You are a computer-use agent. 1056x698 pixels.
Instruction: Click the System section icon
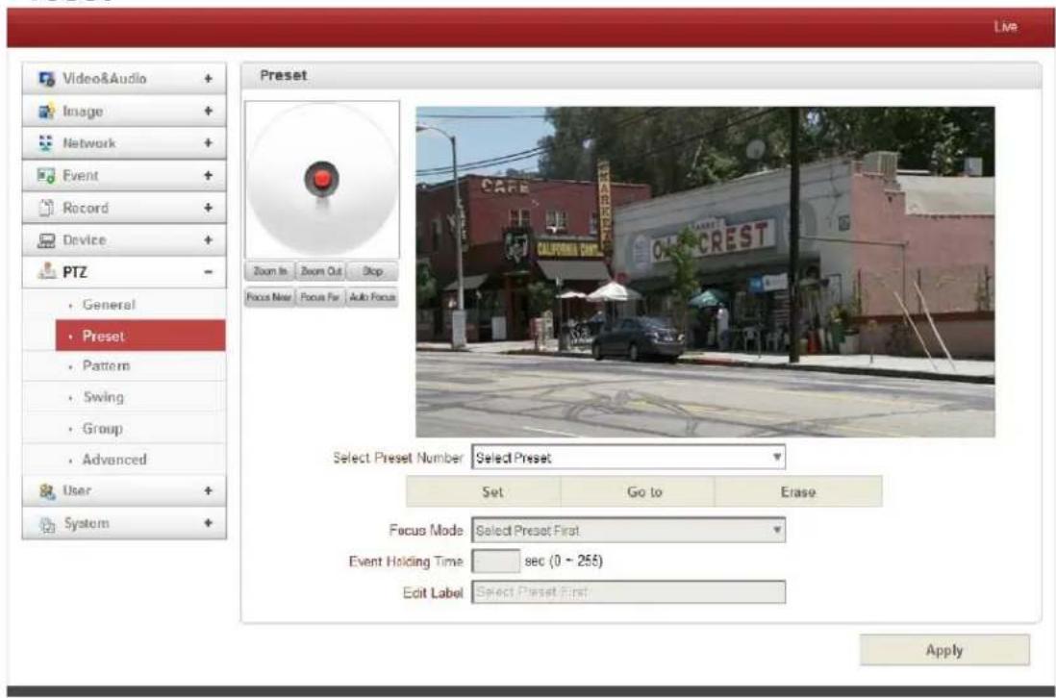click(x=47, y=524)
